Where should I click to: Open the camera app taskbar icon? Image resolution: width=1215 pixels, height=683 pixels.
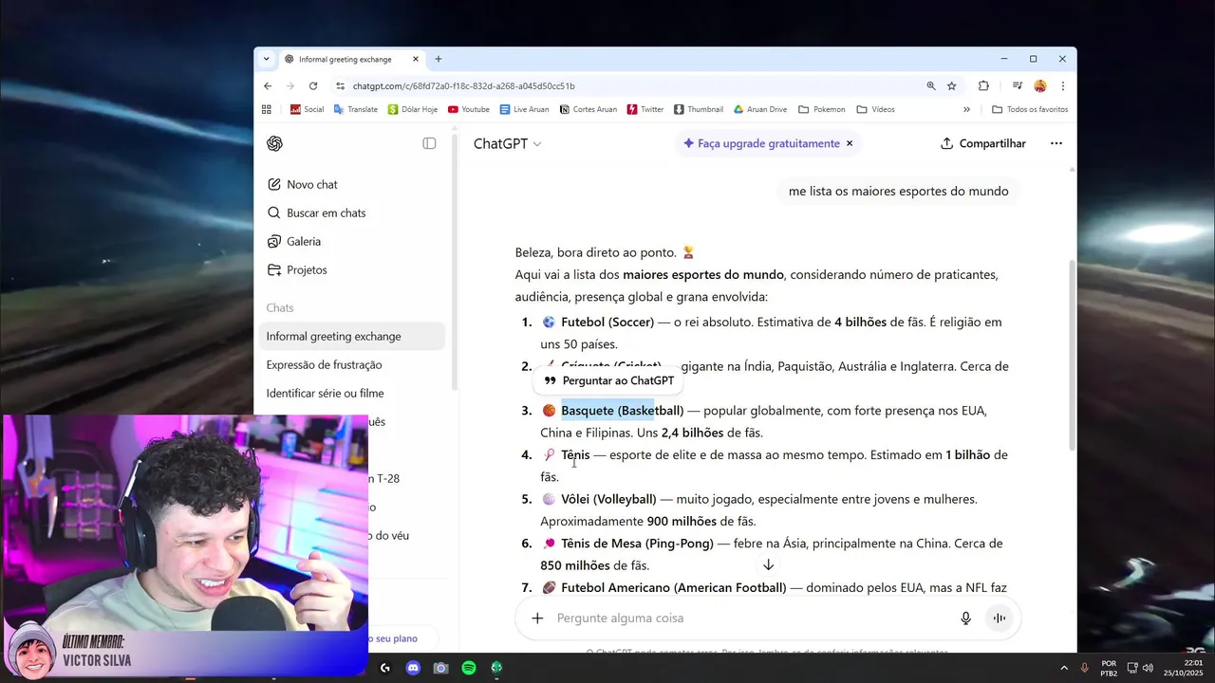440,668
